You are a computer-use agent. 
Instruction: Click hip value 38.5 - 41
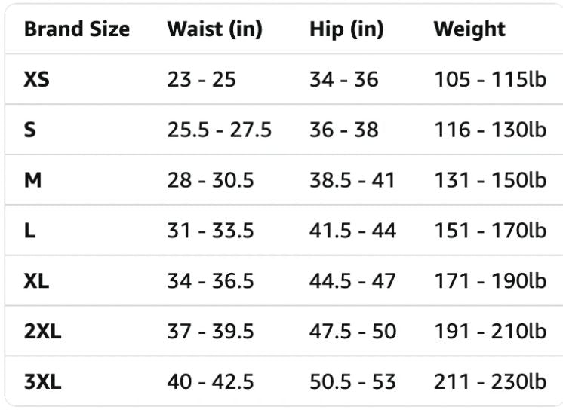pyautogui.click(x=352, y=180)
